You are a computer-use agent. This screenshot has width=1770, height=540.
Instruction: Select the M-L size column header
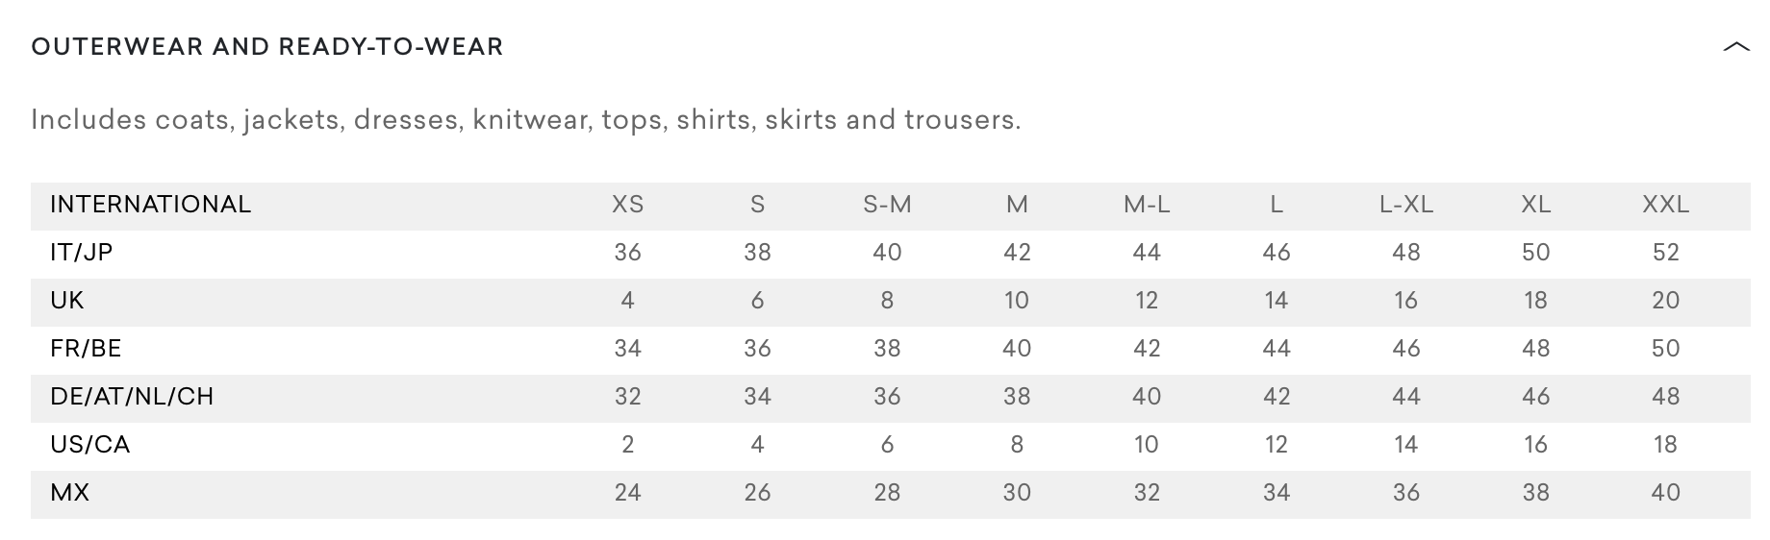tap(1147, 205)
